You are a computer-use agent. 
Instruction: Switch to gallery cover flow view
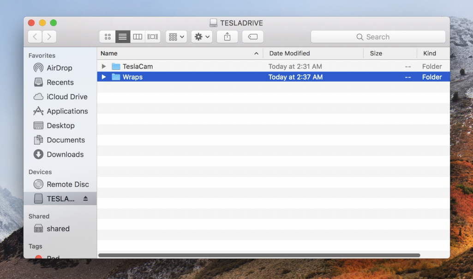[x=153, y=37]
